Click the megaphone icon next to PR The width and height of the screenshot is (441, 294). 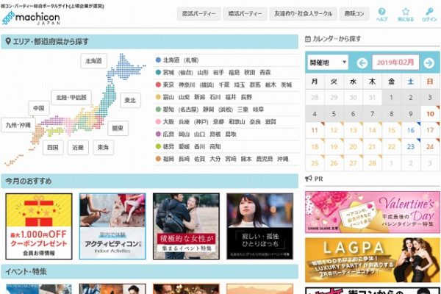pyautogui.click(x=309, y=179)
